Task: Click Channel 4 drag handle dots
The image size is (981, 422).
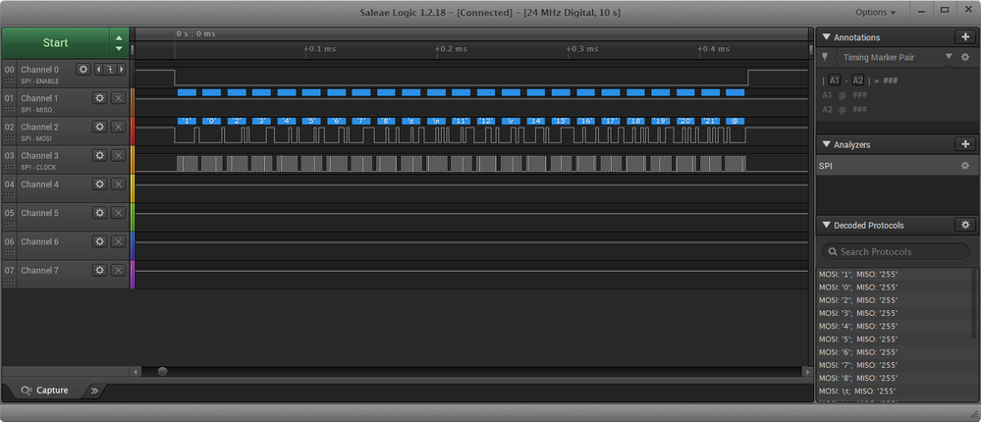Action: [10, 195]
